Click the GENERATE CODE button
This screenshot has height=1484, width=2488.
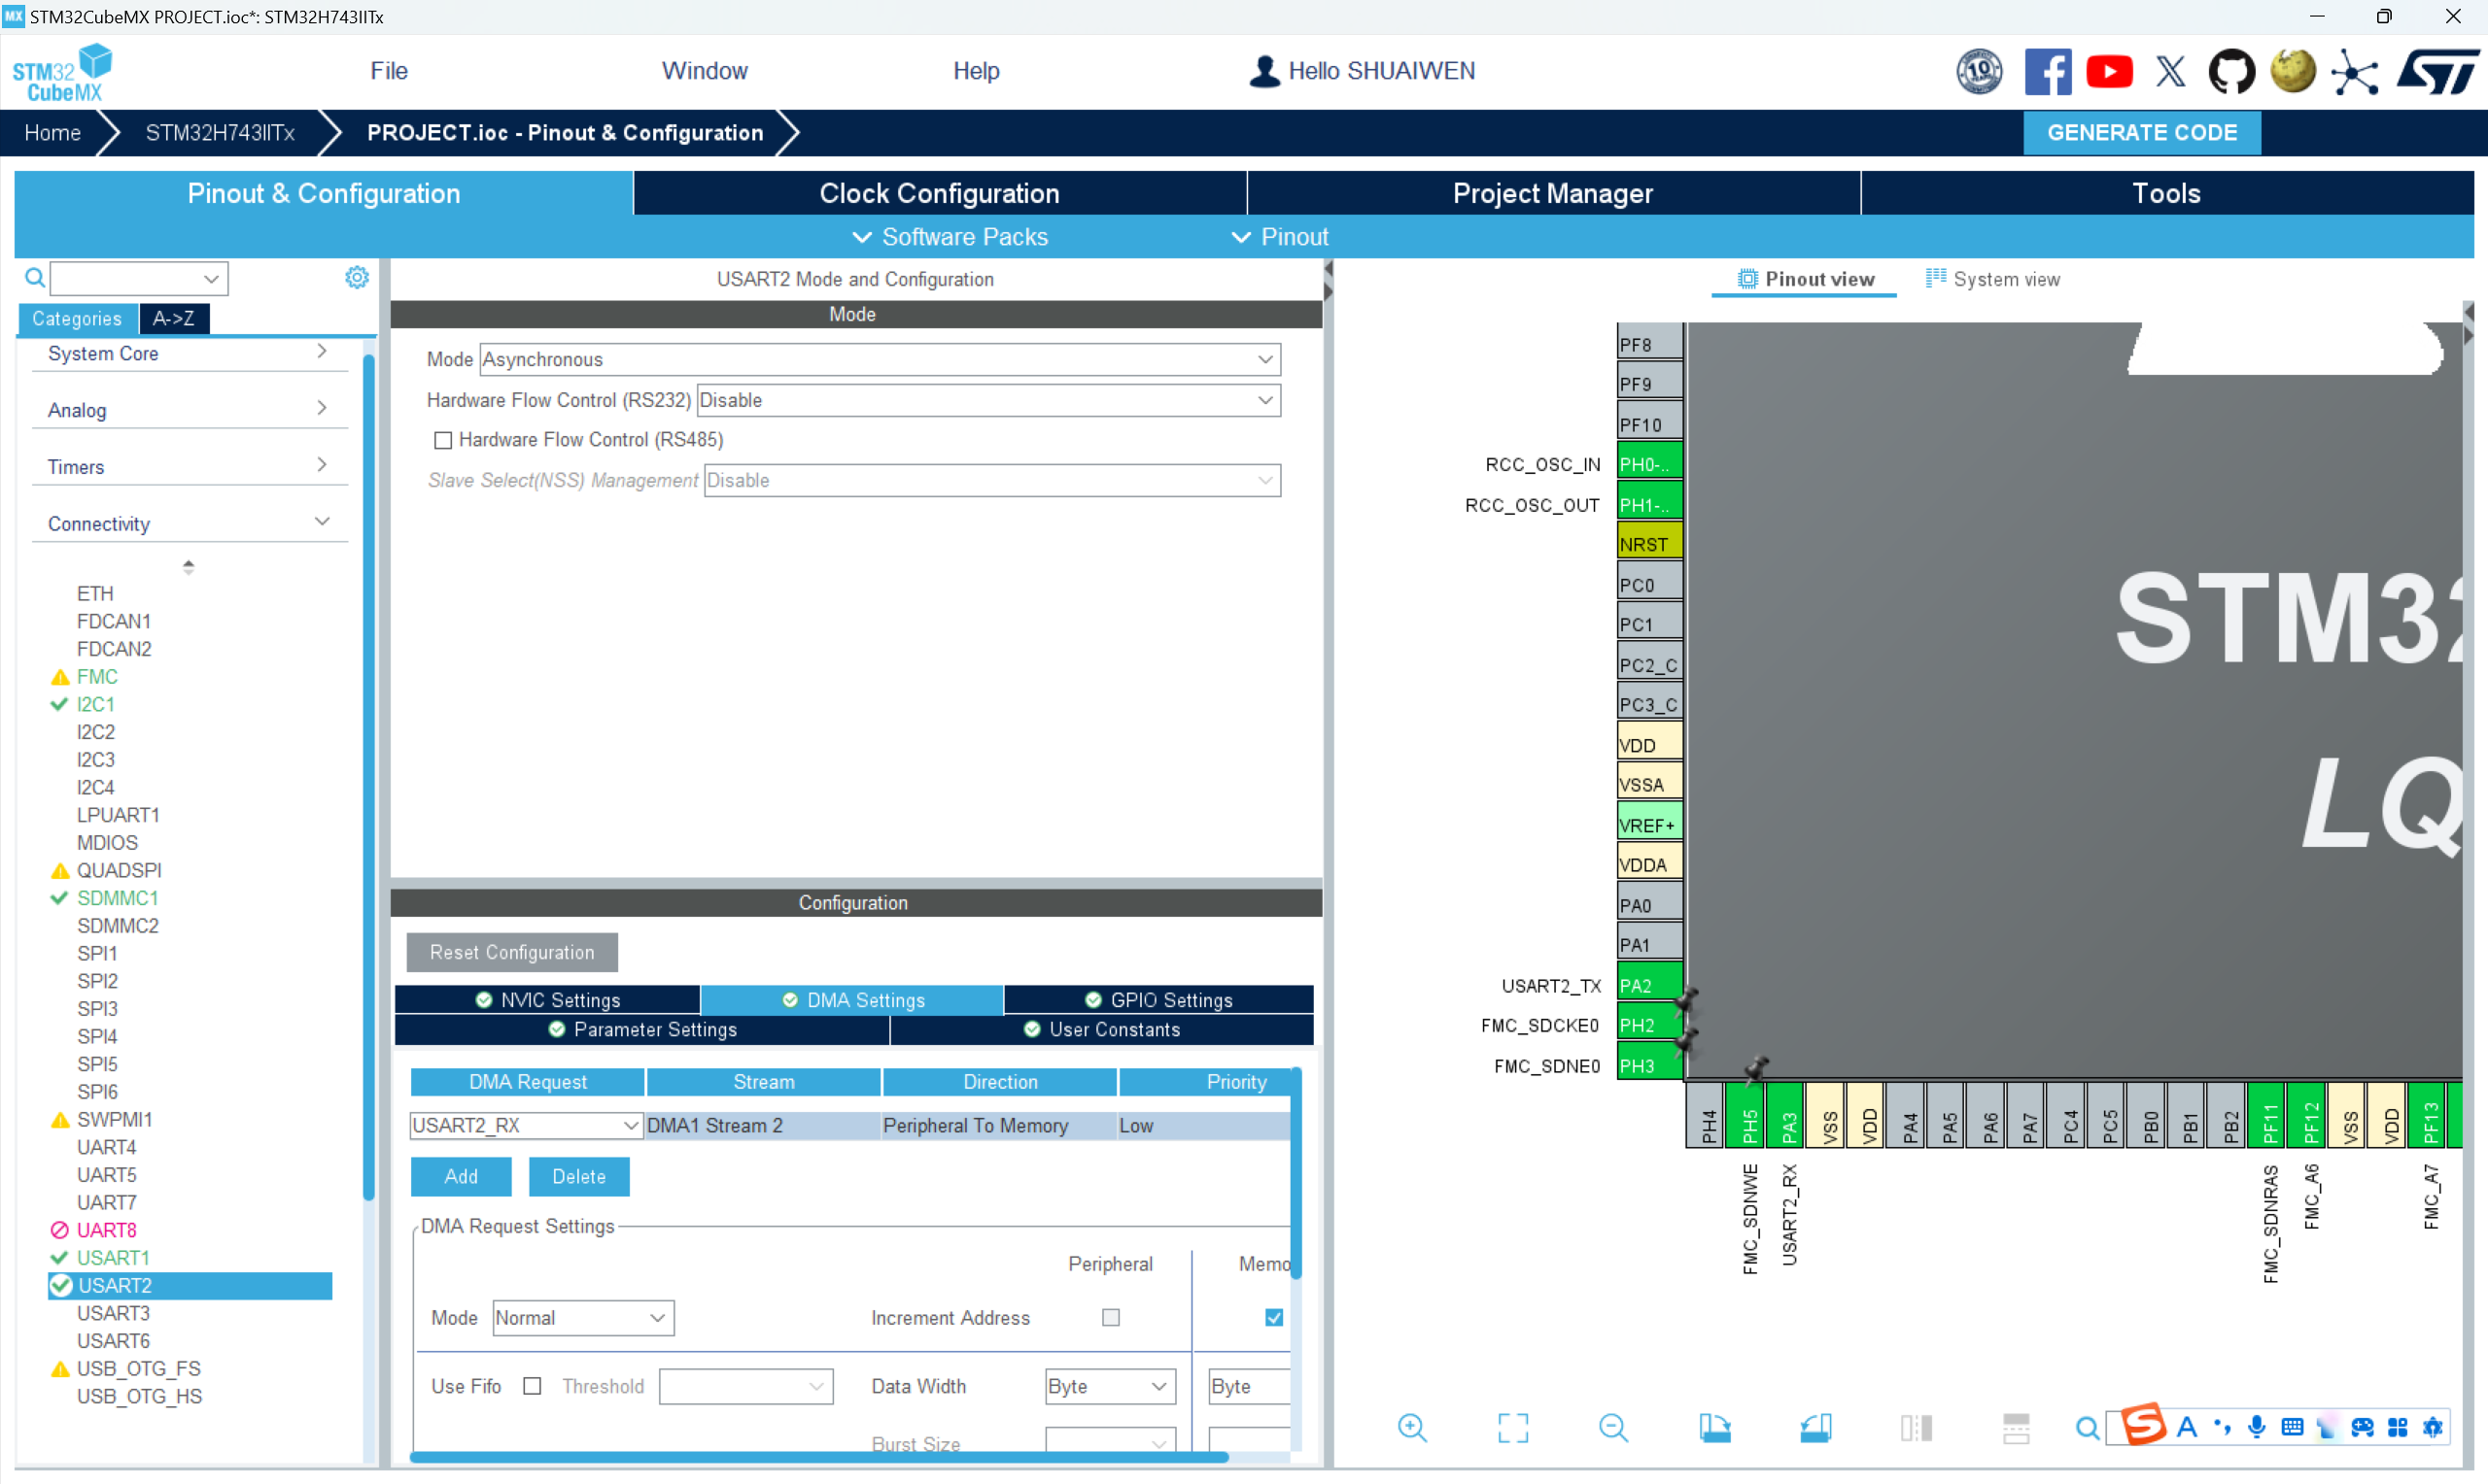2141,132
